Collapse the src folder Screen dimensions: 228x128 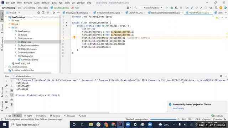click(x=9, y=28)
